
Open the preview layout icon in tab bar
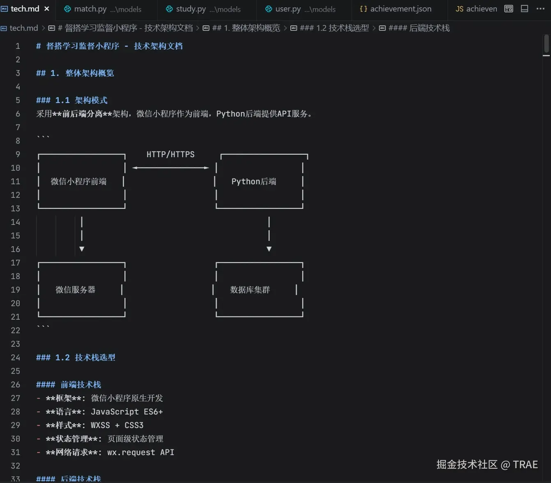tap(509, 9)
